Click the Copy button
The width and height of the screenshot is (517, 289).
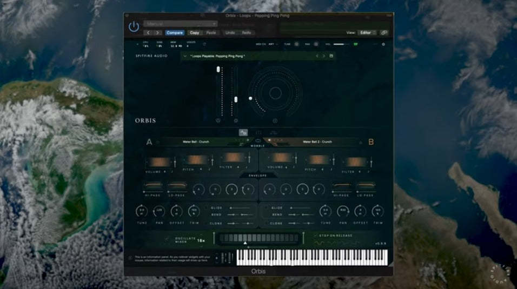point(194,32)
